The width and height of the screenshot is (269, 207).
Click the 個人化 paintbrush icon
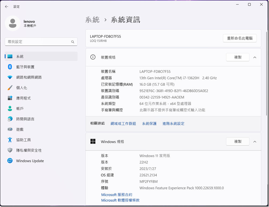pyautogui.click(x=10, y=88)
